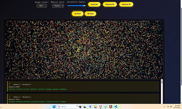182x109 pixels.
Task: Open FileZilla from the taskbar
Action: point(111,107)
